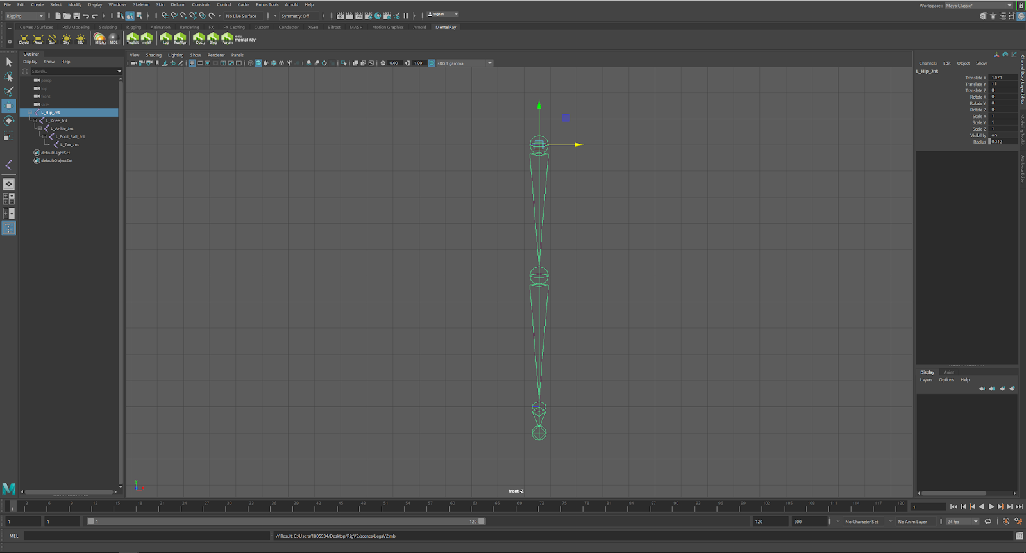
Task: Toggle playback loop mode
Action: 988,522
